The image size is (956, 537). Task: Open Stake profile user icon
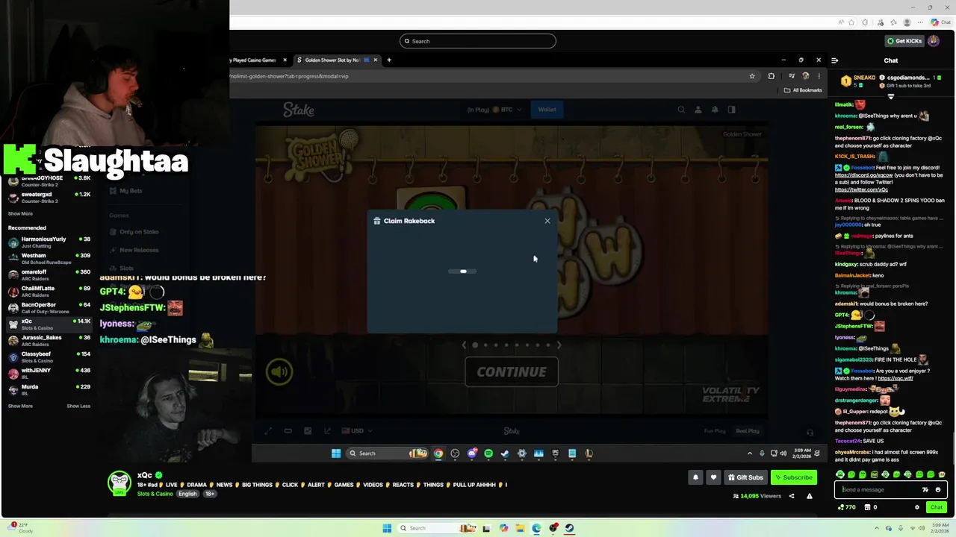[x=698, y=110]
